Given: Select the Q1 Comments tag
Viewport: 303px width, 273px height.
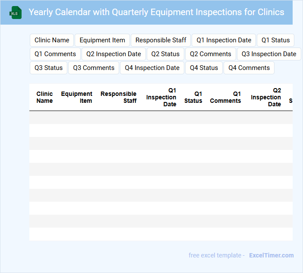Looking at the screenshot, I should [55, 54].
